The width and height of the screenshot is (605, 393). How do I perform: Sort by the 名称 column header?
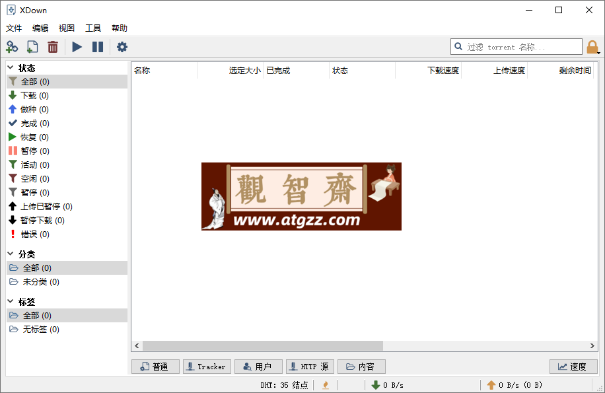pyautogui.click(x=164, y=71)
